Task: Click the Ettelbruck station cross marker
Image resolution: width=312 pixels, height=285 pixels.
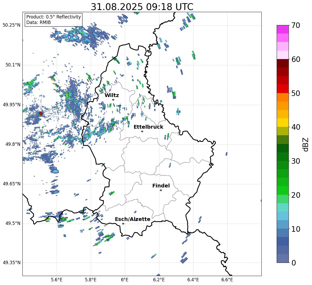Action: [142, 131]
